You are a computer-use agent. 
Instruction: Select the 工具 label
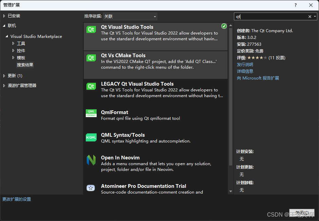click(21, 43)
